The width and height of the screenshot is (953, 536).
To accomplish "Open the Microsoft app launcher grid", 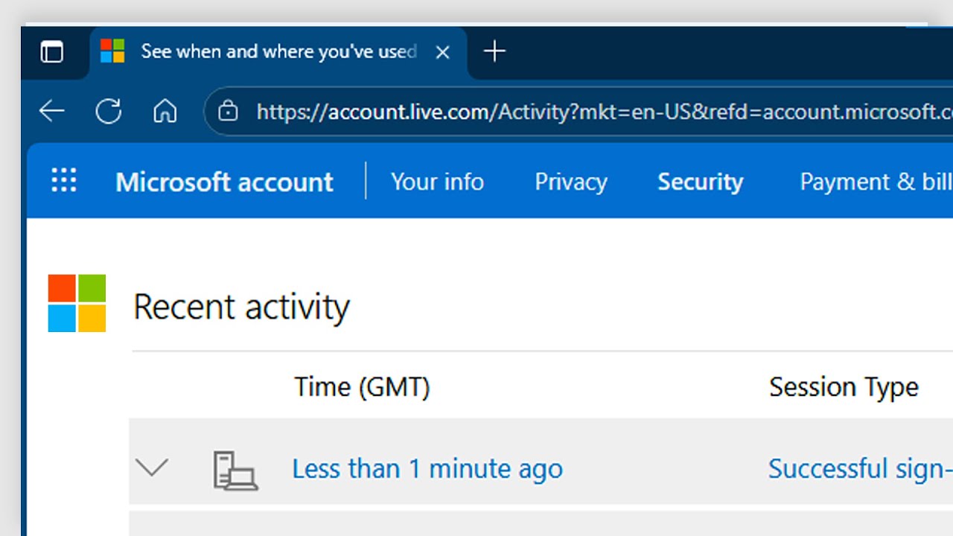I will click(64, 181).
